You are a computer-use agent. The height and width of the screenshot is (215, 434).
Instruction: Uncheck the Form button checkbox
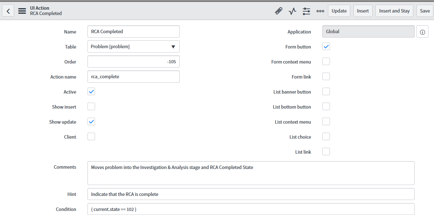pyautogui.click(x=326, y=47)
